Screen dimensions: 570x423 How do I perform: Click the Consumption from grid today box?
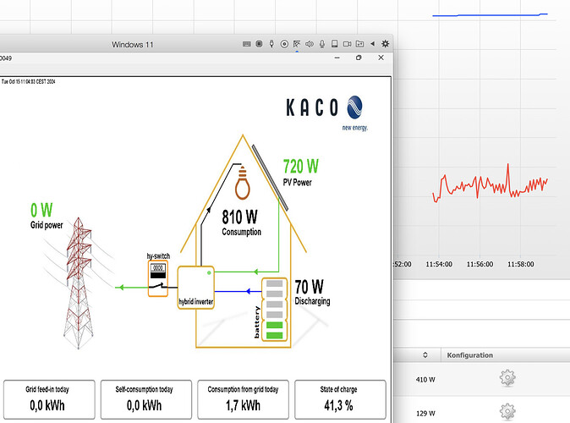point(244,399)
